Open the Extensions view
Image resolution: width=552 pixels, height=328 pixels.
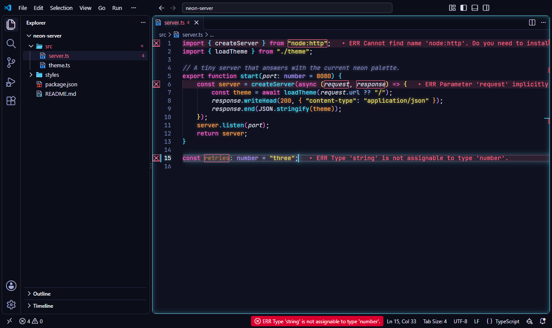click(11, 101)
